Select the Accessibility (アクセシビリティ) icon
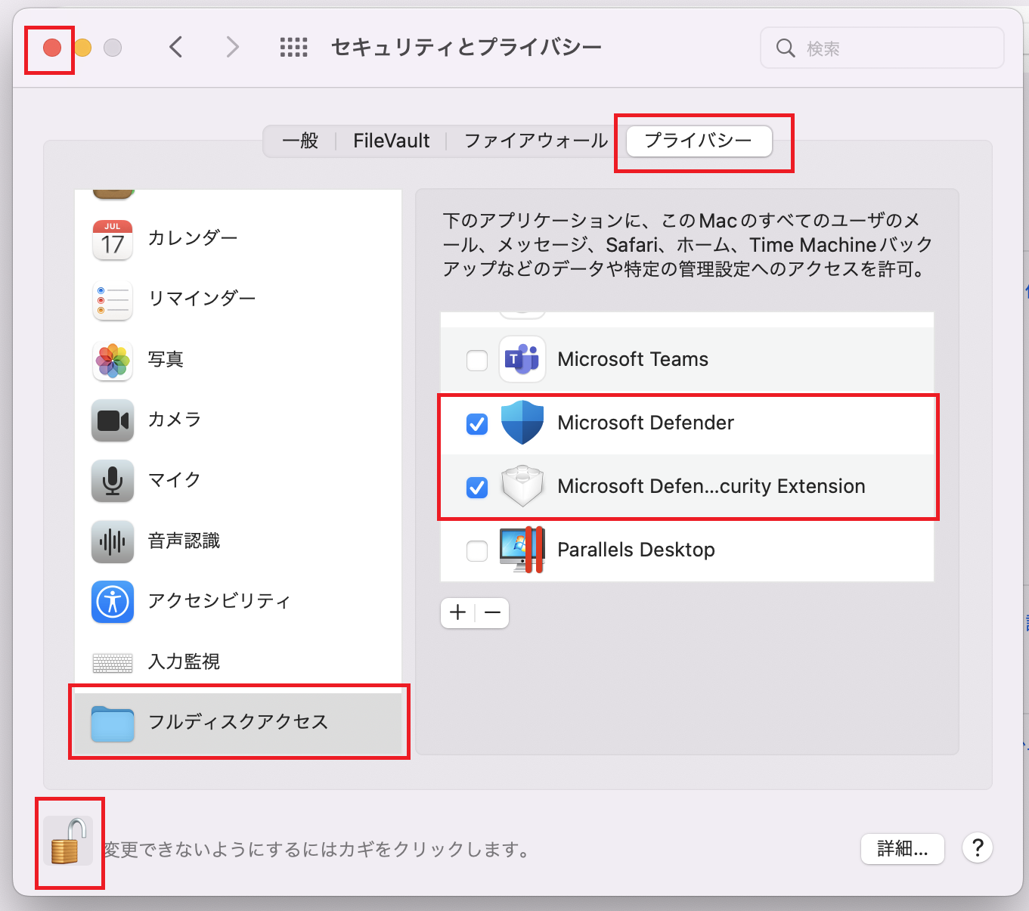 pyautogui.click(x=113, y=602)
